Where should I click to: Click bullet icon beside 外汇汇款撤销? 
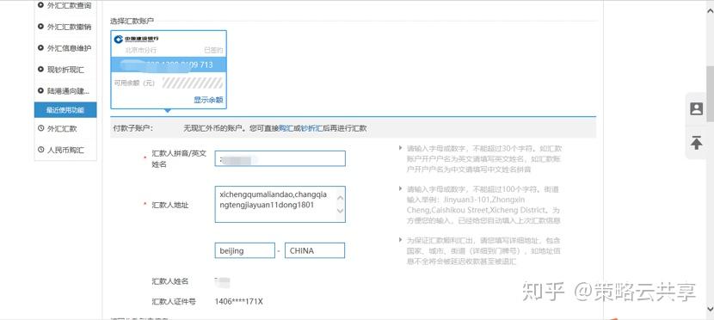point(40,27)
